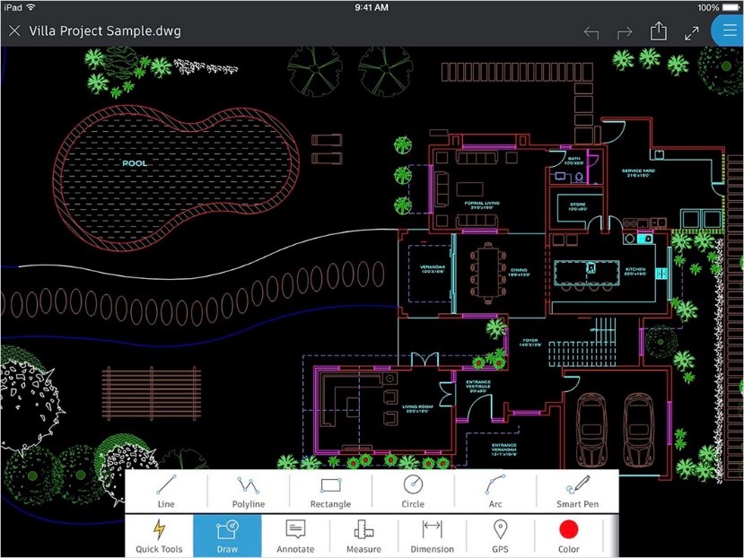744x558 pixels.
Task: Select the Circle drawing tool
Action: tap(412, 489)
